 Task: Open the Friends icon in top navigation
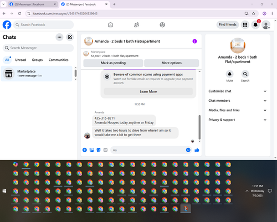pos(136,25)
